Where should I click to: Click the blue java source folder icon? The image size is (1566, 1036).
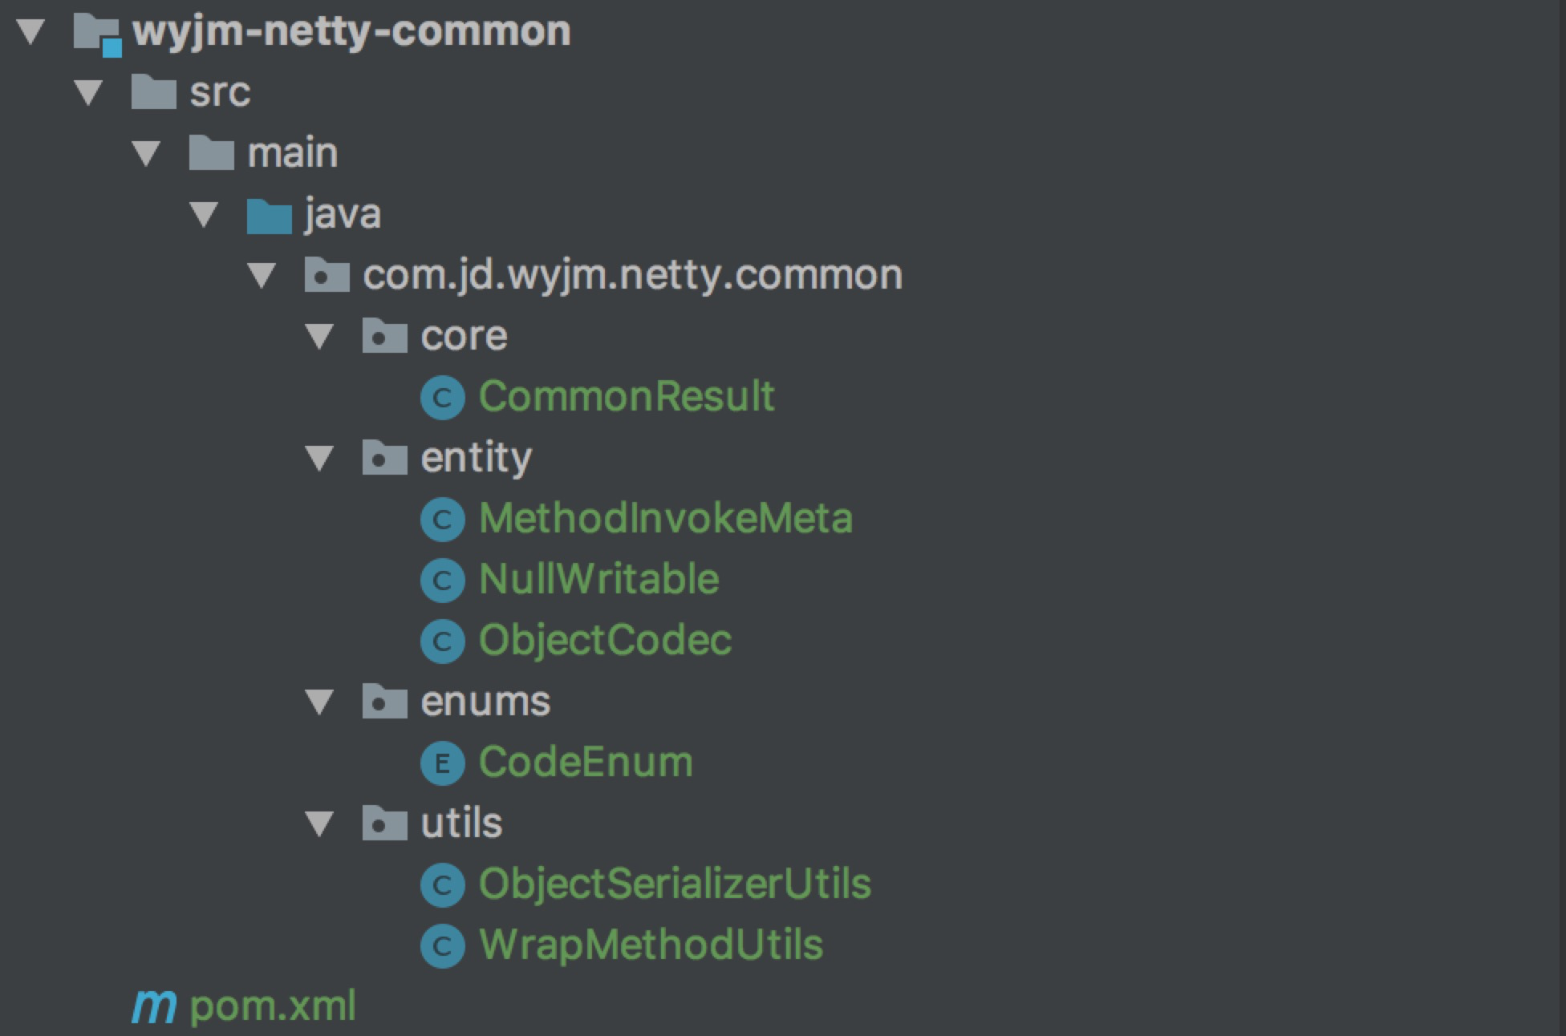(269, 216)
